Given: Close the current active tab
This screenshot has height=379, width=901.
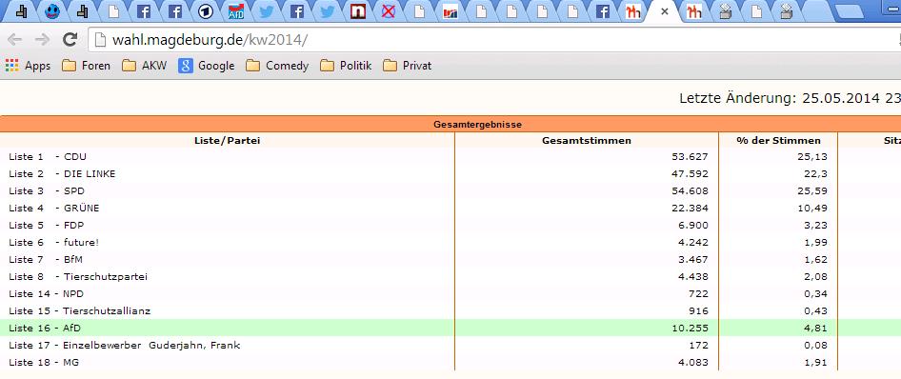Looking at the screenshot, I should click(665, 10).
